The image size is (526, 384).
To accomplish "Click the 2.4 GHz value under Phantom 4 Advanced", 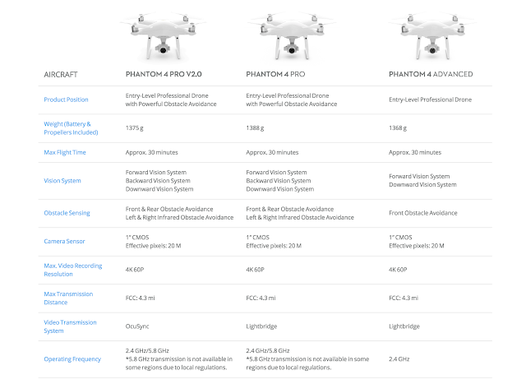I will click(401, 359).
